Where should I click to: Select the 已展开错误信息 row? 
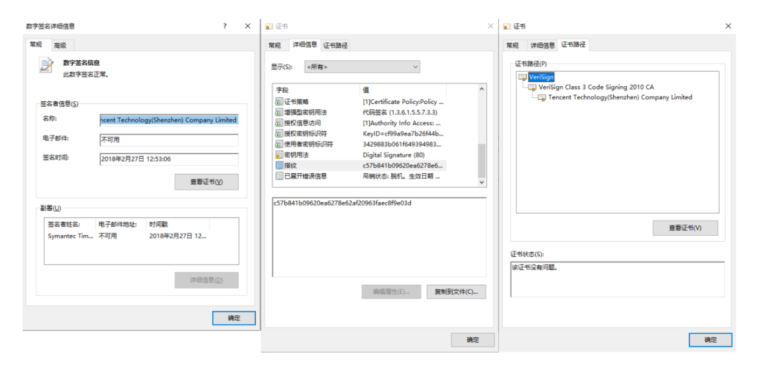tap(375, 176)
